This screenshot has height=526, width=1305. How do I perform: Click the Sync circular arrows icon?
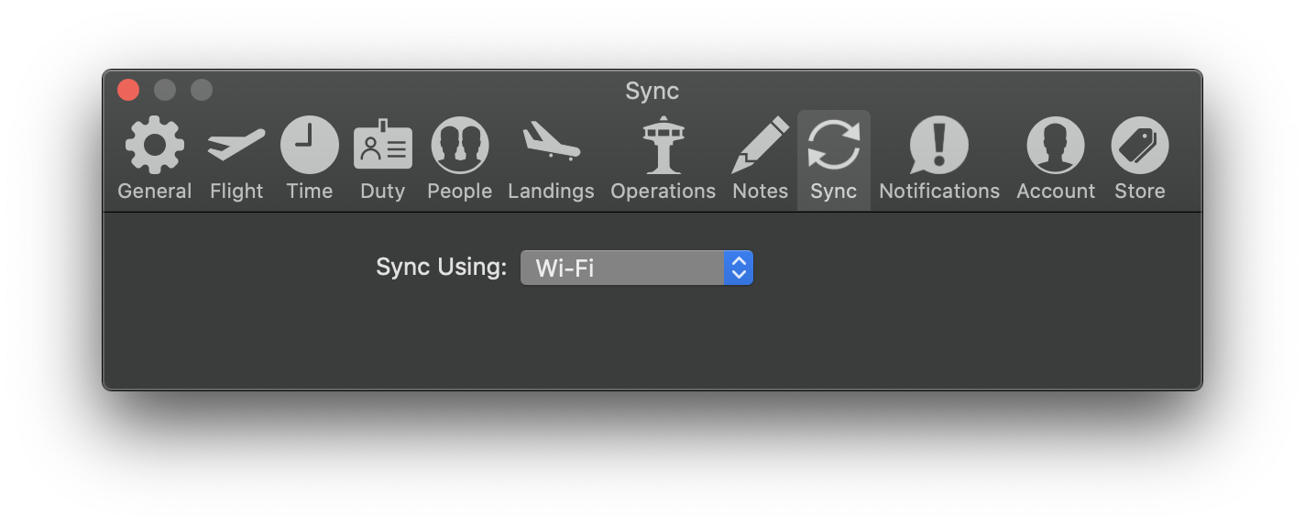click(x=834, y=145)
